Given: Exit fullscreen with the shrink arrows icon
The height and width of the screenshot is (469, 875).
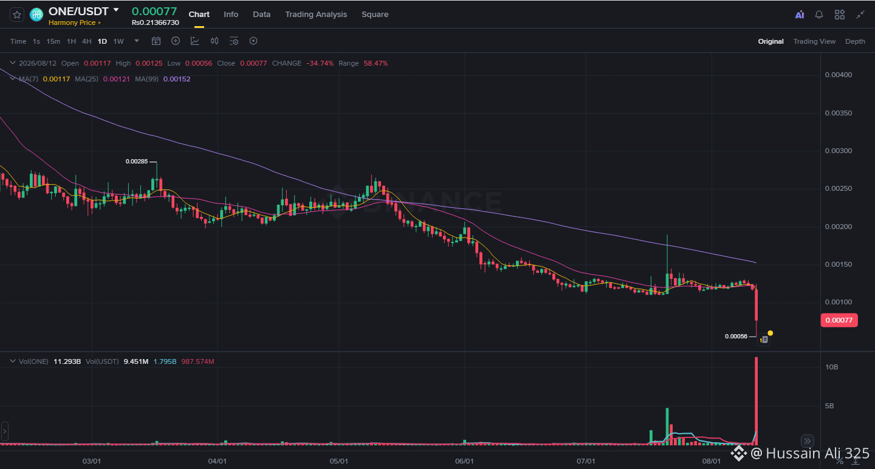Looking at the screenshot, I should [x=860, y=15].
